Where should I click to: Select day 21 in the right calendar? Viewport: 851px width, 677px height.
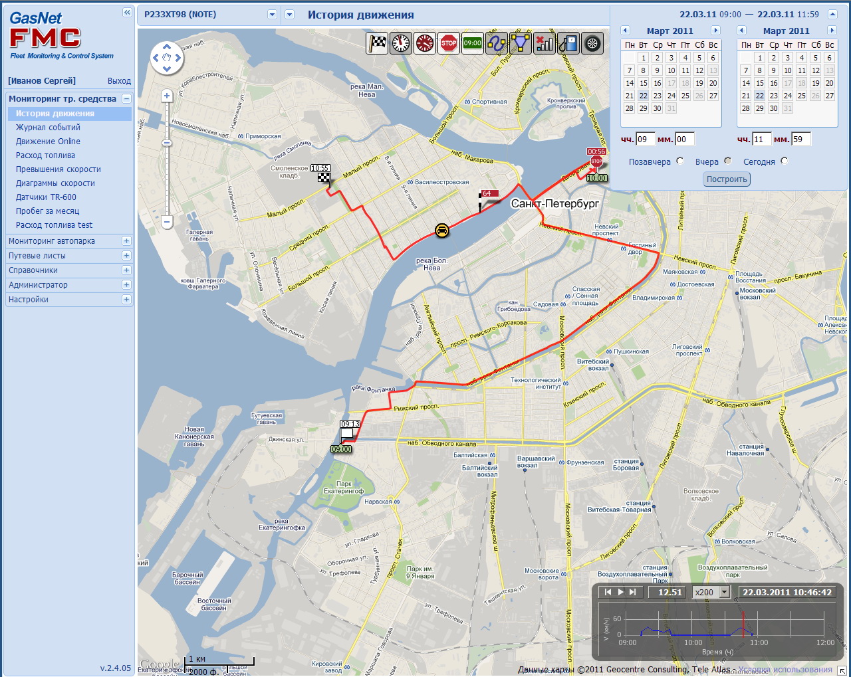(x=746, y=96)
